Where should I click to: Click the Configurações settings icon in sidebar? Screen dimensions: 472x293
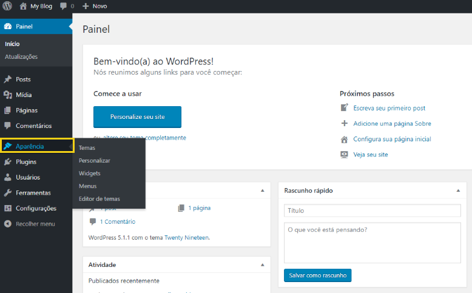(x=8, y=209)
